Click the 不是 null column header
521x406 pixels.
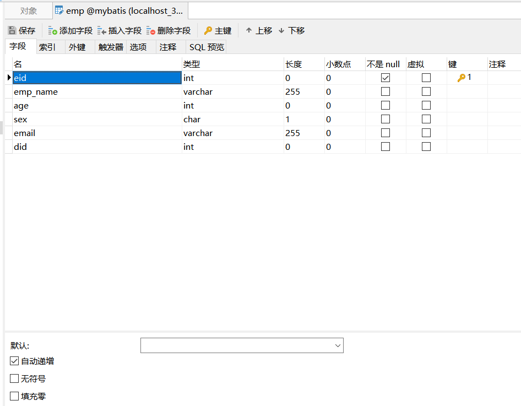386,64
